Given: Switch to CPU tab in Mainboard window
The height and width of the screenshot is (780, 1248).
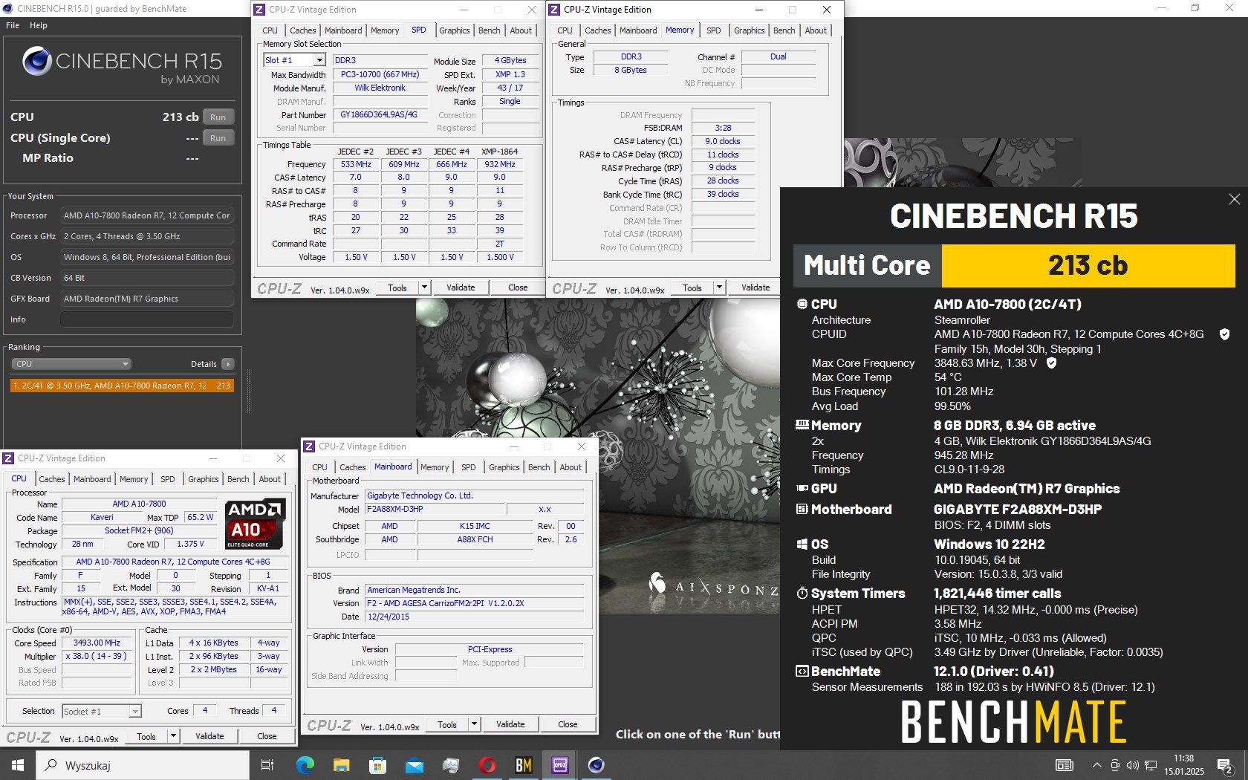Looking at the screenshot, I should (x=319, y=467).
